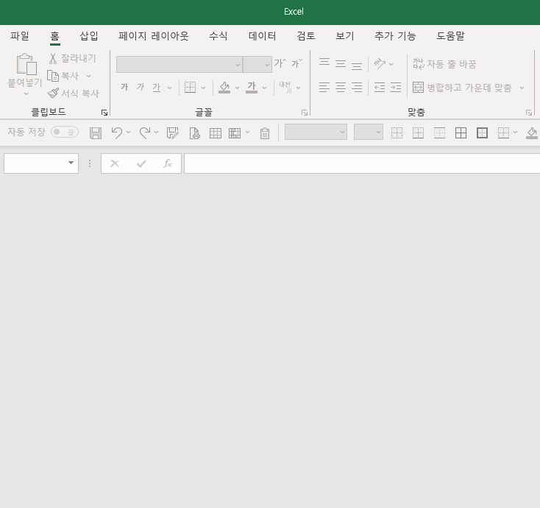Decrease font size with the small 가 button
Screen dimensions: 540x508
pyautogui.click(x=296, y=63)
